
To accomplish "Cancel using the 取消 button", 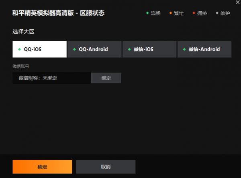I will point(106,167).
